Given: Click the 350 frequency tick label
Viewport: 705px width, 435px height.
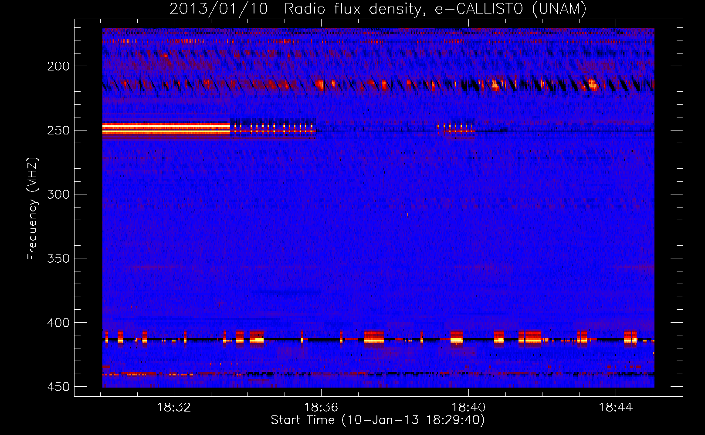Looking at the screenshot, I should click(x=58, y=258).
